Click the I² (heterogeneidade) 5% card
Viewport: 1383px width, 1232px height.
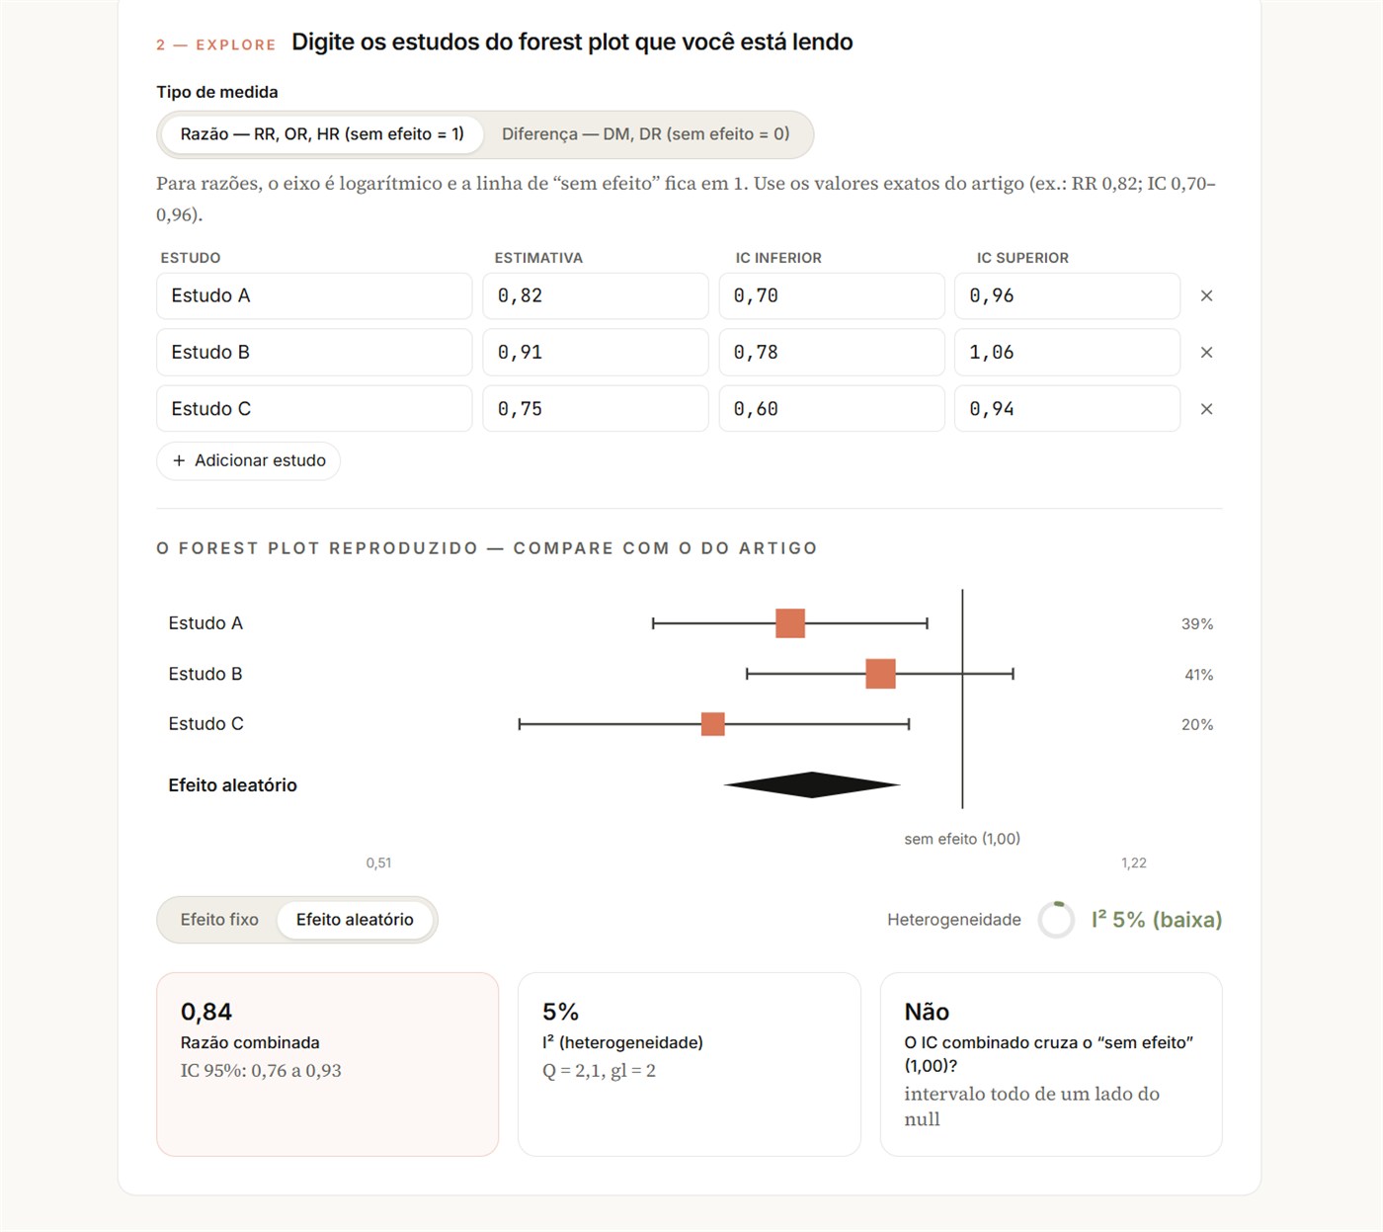(690, 1064)
